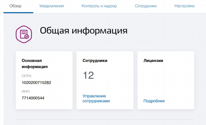
Task: Open the Контроль и надзор tab
Action: pyautogui.click(x=99, y=6)
